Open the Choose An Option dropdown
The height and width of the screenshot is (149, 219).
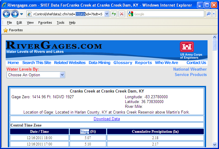36,75
